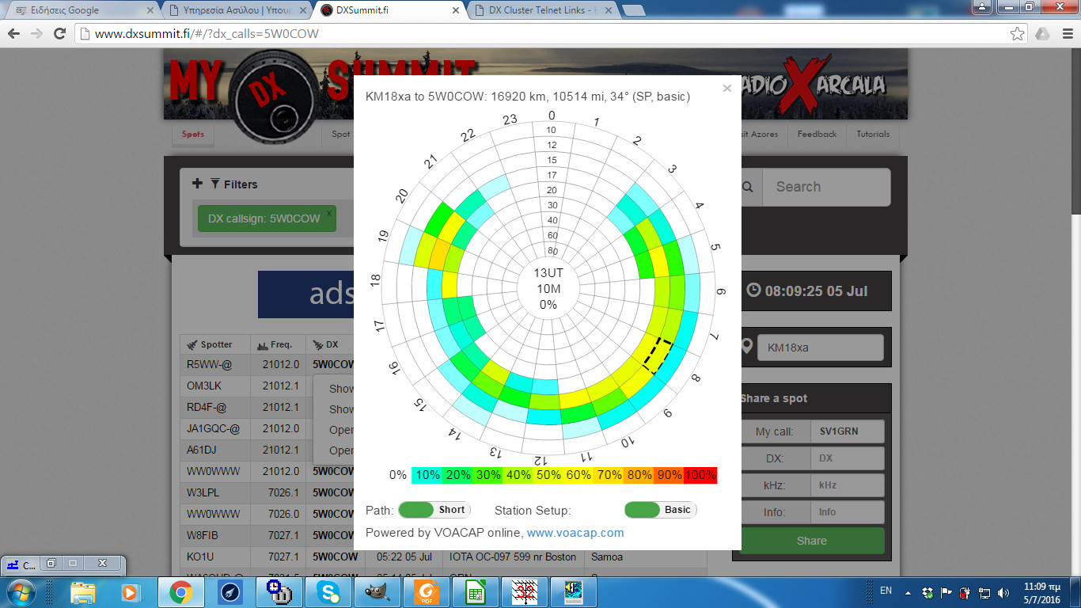Reload the page in Chrome
The height and width of the screenshot is (608, 1081).
point(59,34)
